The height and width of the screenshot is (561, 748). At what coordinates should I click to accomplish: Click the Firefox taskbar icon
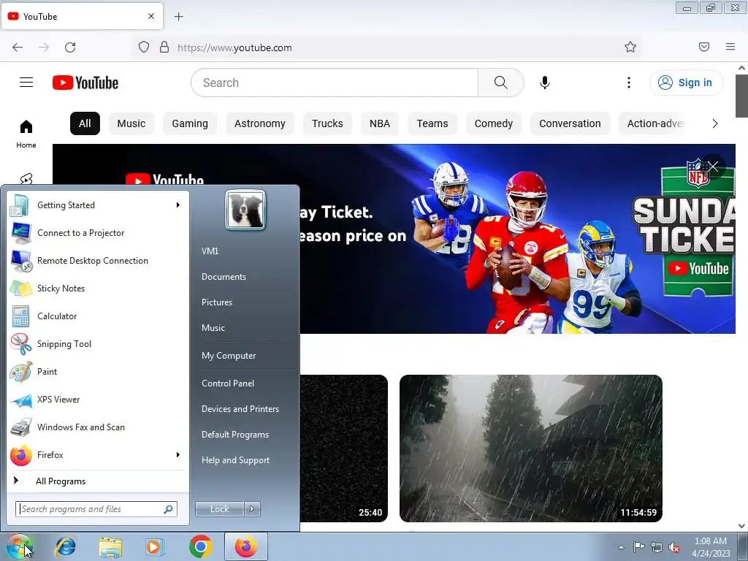click(x=245, y=546)
